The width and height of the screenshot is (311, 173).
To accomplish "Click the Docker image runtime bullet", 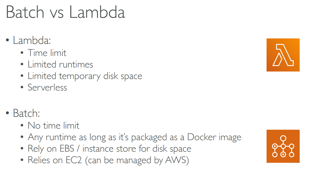I will coord(134,137).
